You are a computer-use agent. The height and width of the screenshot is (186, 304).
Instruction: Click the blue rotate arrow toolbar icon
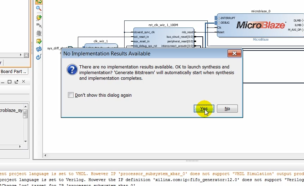tap(39, 57)
